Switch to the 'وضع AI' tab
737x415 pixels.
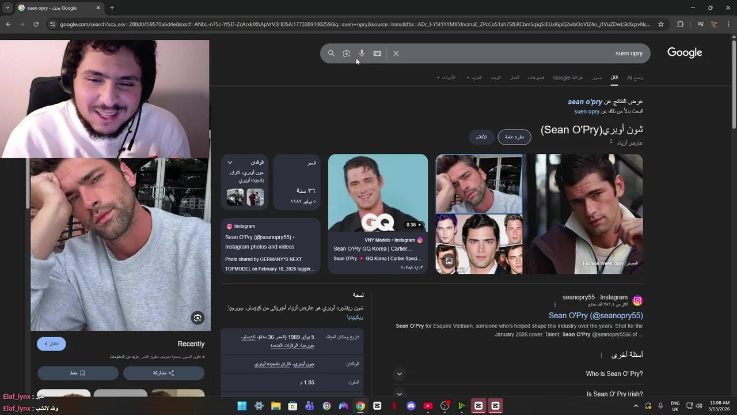point(635,77)
